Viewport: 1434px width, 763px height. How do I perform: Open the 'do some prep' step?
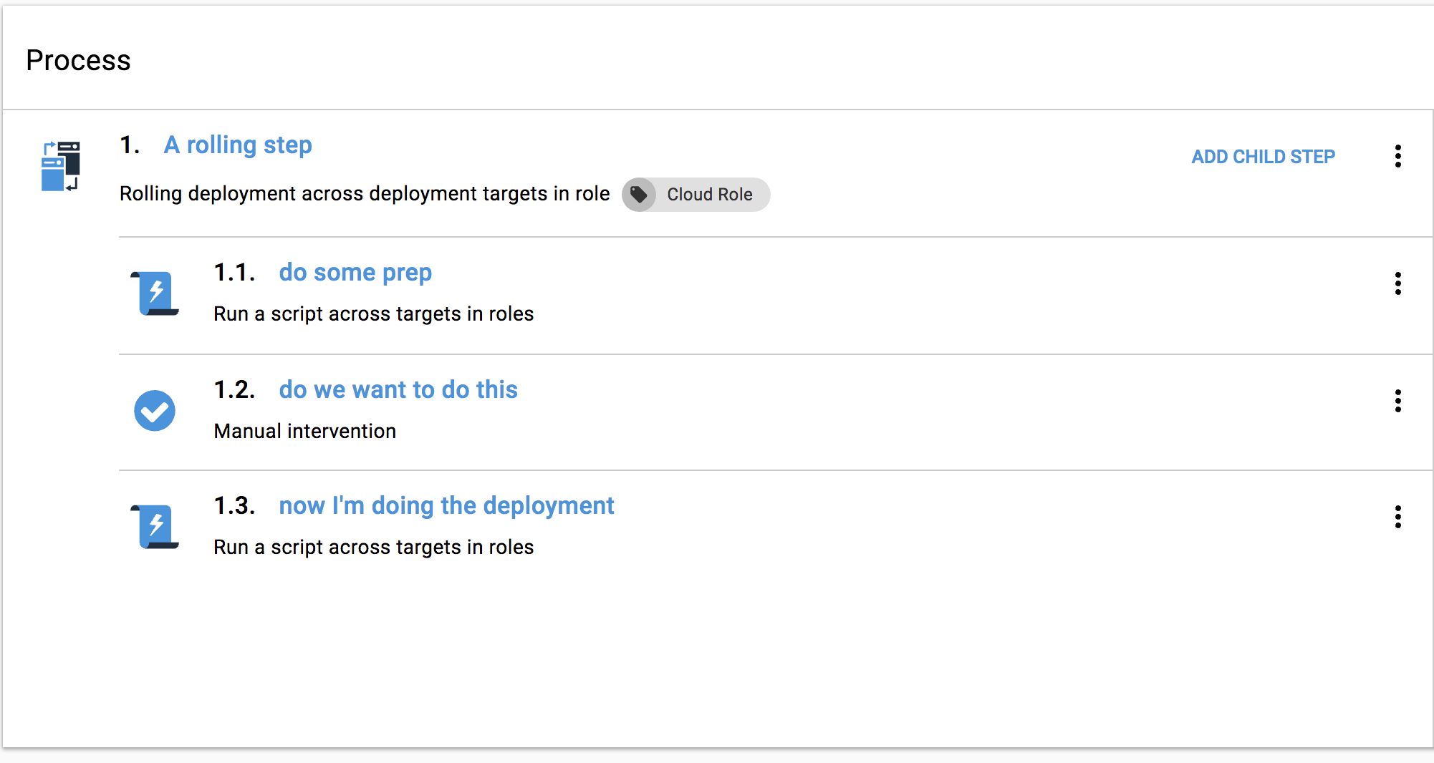[355, 272]
